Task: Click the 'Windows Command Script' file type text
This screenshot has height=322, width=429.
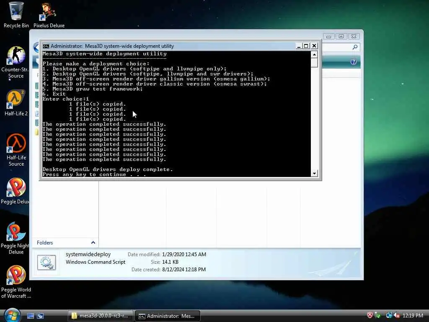Action: 96,262
